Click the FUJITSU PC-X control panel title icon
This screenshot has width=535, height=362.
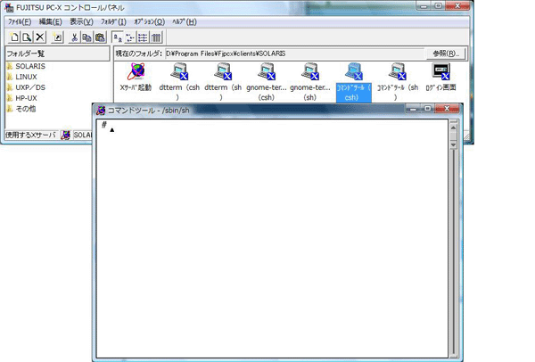[9, 7]
